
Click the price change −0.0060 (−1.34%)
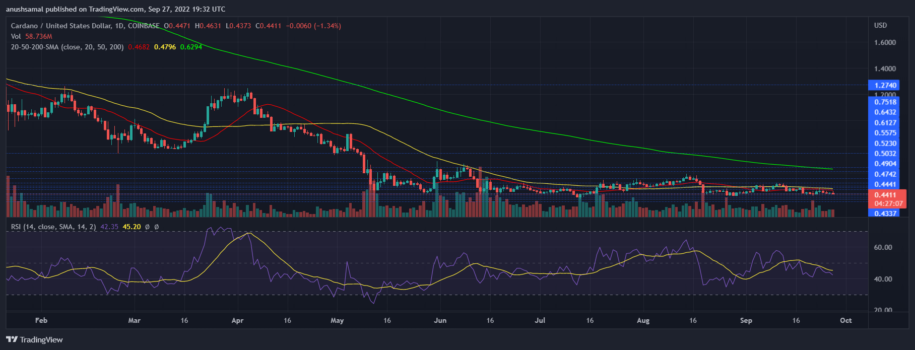[x=313, y=26]
